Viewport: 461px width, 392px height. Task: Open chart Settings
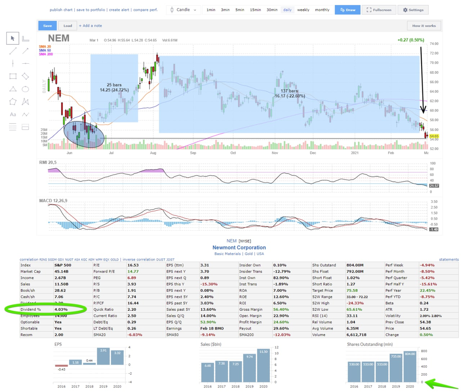[413, 10]
